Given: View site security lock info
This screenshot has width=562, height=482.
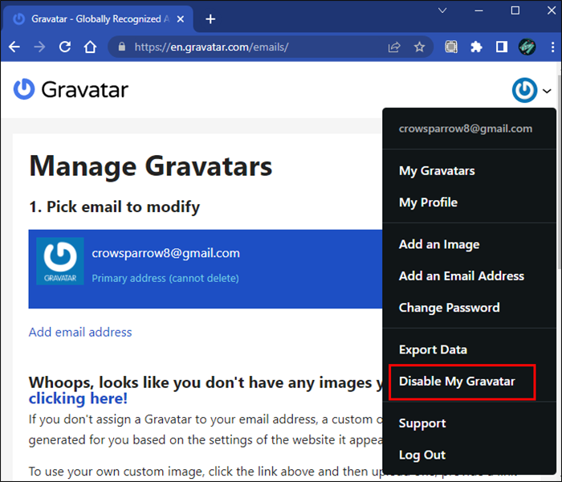Looking at the screenshot, I should (x=122, y=47).
